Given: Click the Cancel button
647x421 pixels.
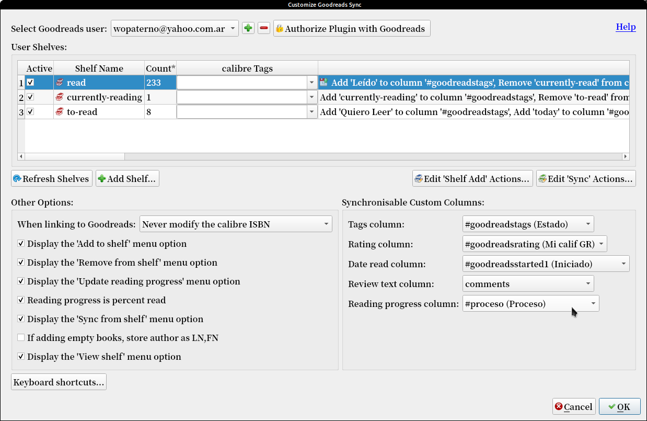Looking at the screenshot, I should (x=574, y=407).
